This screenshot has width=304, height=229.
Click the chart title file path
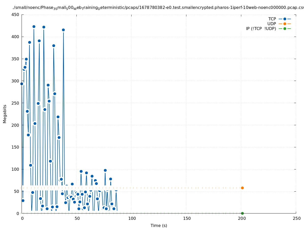pos(158,8)
